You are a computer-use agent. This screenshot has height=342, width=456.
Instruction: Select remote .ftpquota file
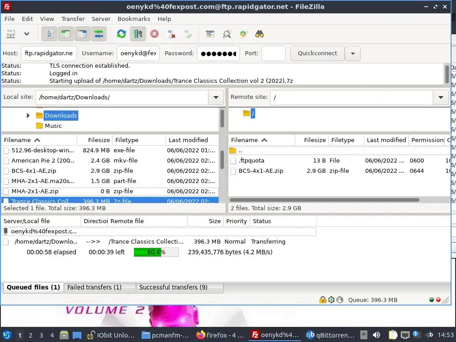pyautogui.click(x=339, y=160)
